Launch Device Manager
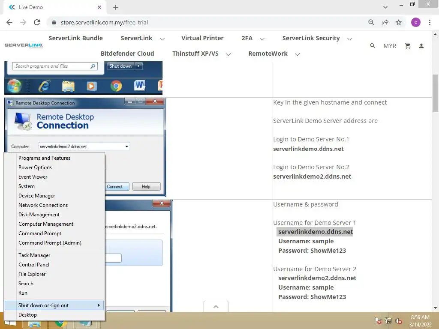Image resolution: width=439 pixels, height=329 pixels. [54, 196]
